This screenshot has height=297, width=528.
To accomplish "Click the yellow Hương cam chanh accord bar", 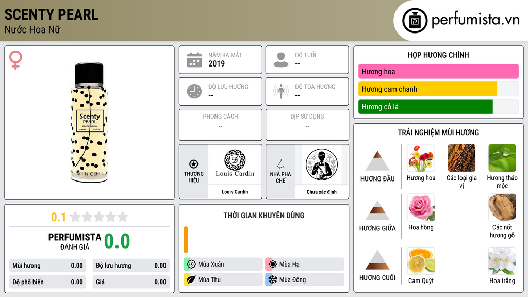I will [427, 89].
